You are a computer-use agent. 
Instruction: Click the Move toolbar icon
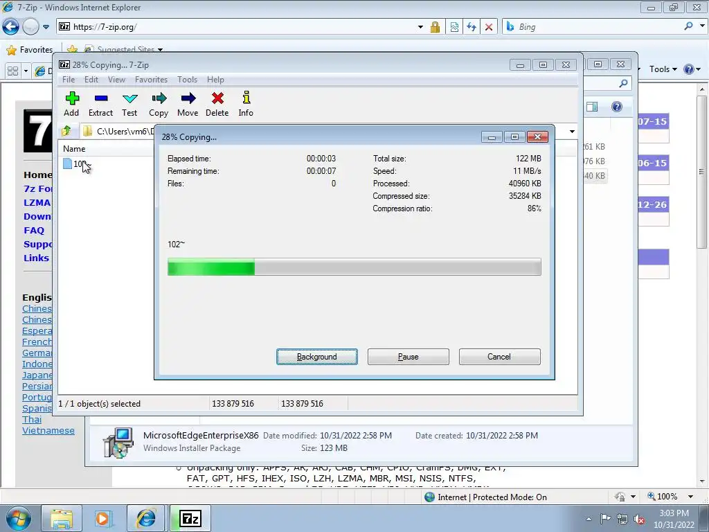pyautogui.click(x=188, y=105)
